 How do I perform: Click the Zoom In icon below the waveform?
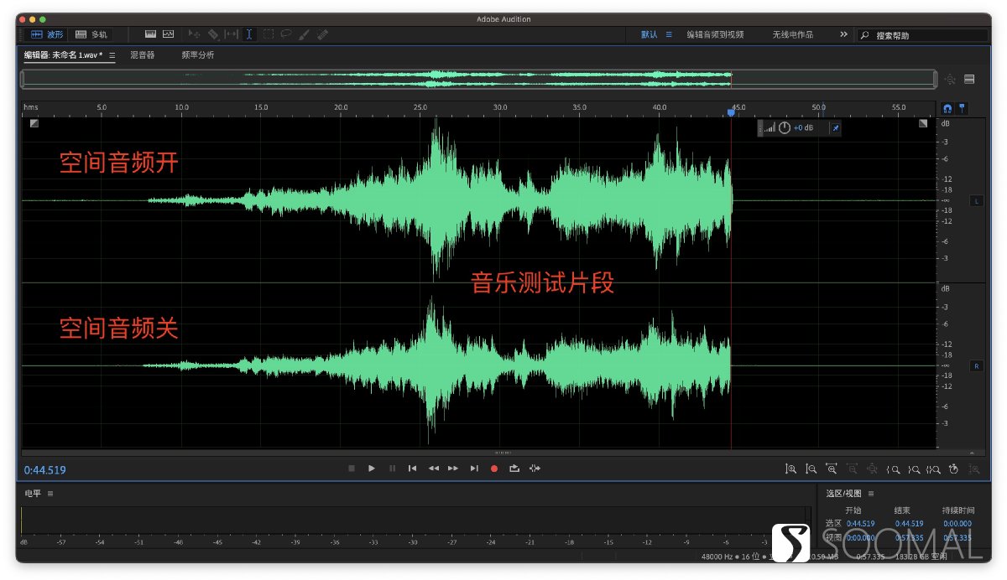tap(791, 469)
